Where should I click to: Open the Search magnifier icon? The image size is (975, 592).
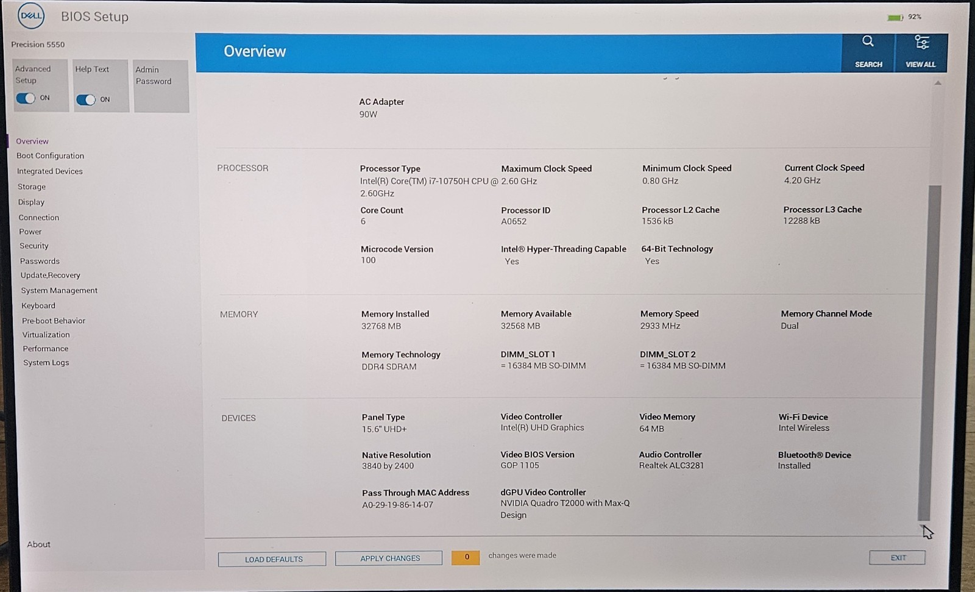point(868,41)
